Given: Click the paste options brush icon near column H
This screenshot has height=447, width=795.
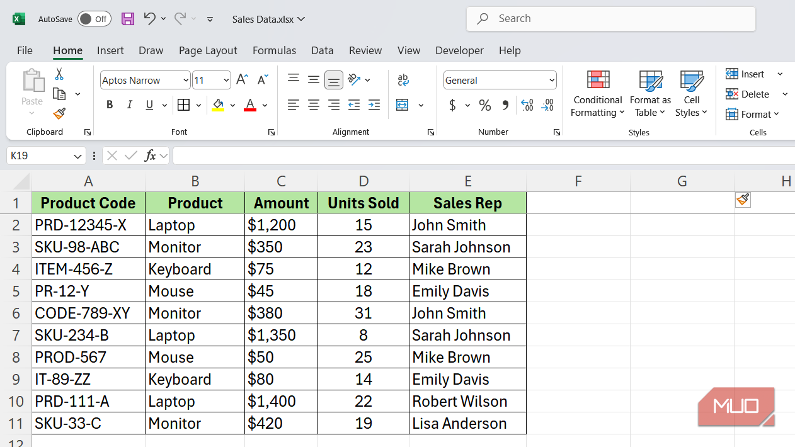Looking at the screenshot, I should coord(743,200).
